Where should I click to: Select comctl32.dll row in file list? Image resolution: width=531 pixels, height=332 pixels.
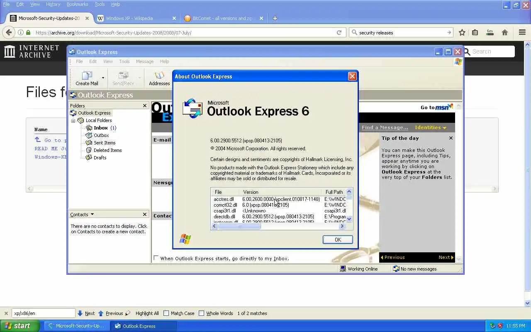[x=278, y=205]
